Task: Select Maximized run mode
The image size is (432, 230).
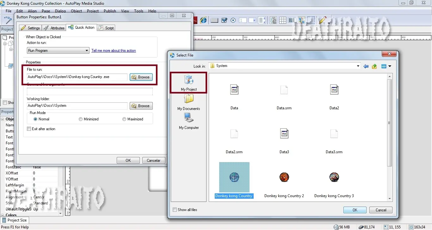Action: click(x=124, y=119)
